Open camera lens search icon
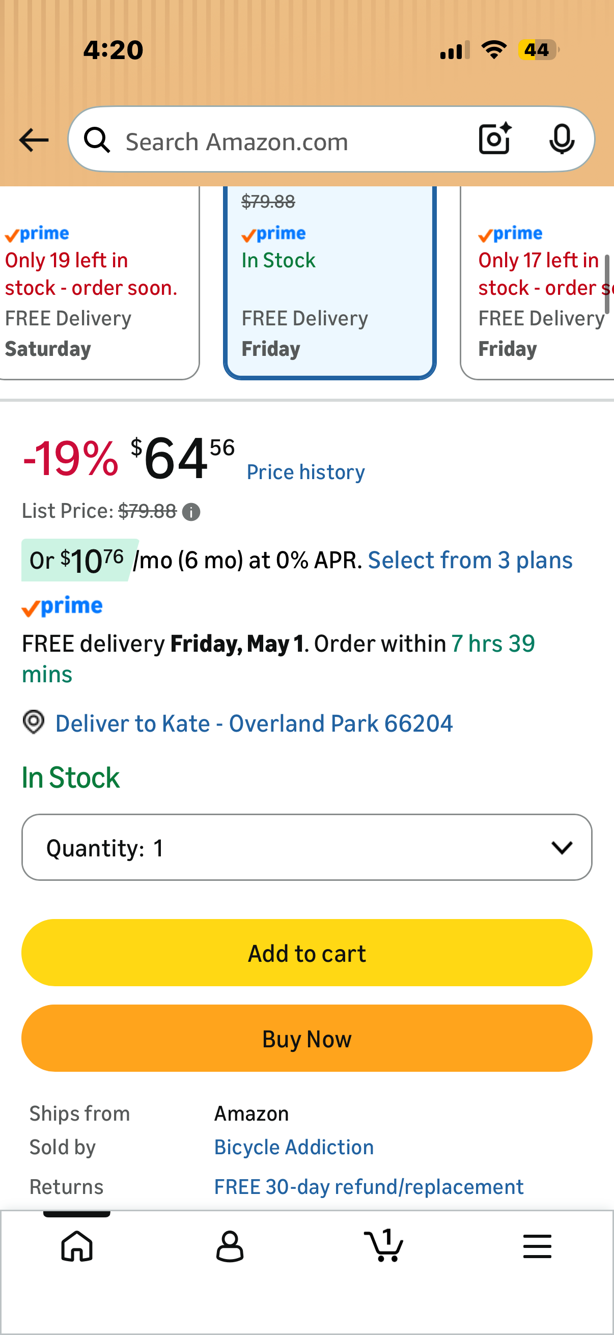The image size is (614, 1335). pos(495,139)
